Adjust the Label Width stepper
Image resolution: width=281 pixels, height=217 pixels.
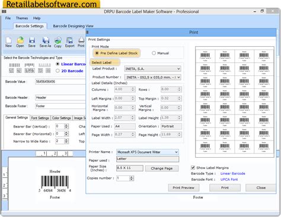pyautogui.click(x=133, y=118)
